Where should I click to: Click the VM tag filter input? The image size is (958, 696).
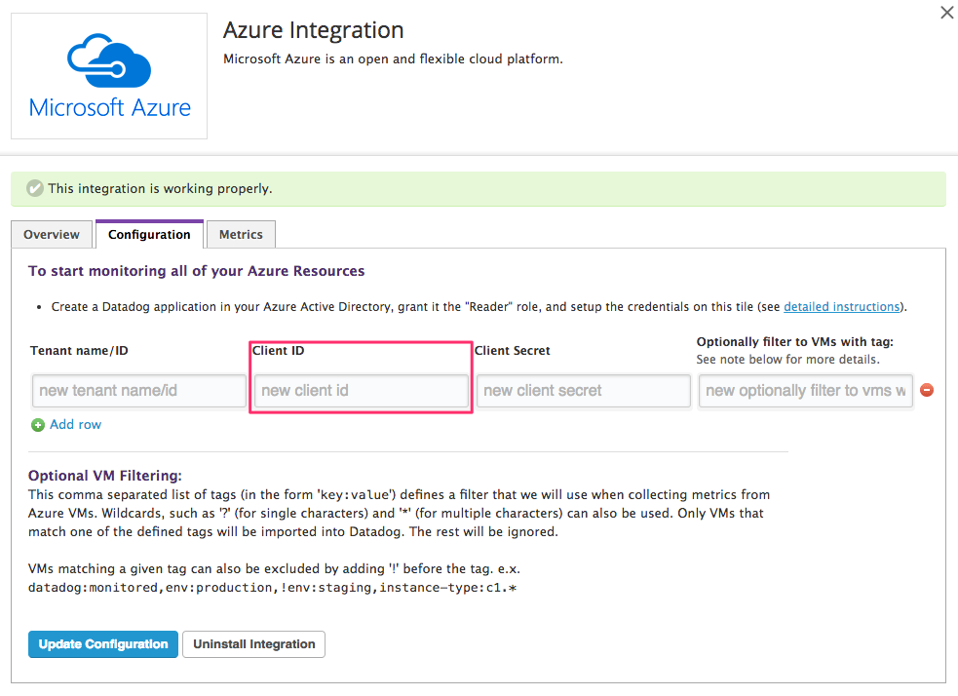pos(805,391)
